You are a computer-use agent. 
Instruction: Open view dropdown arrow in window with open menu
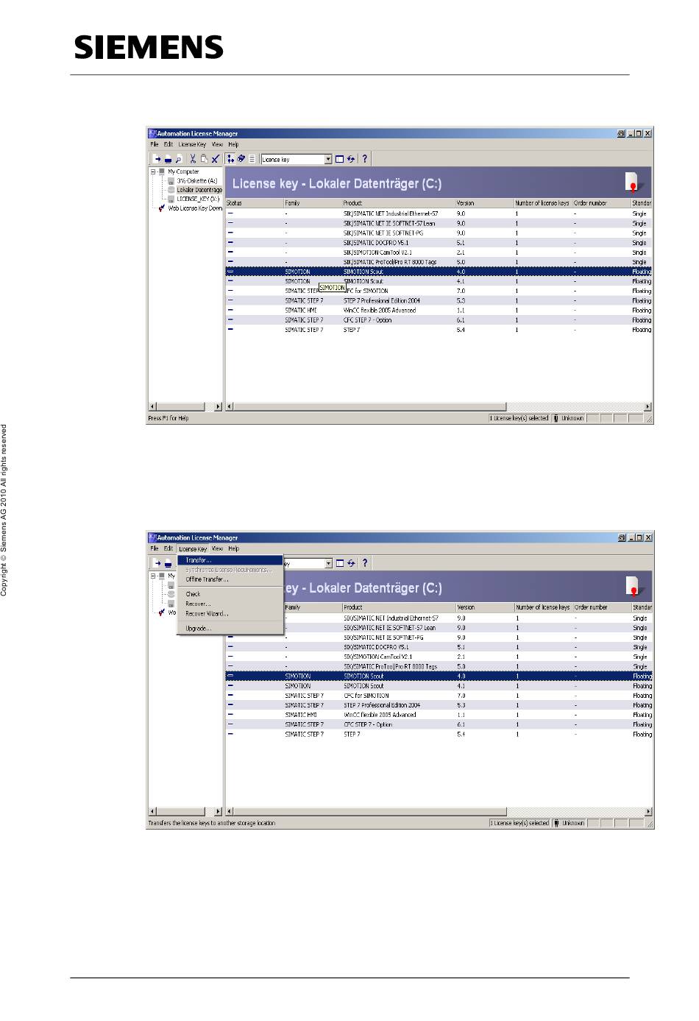pyautogui.click(x=329, y=563)
